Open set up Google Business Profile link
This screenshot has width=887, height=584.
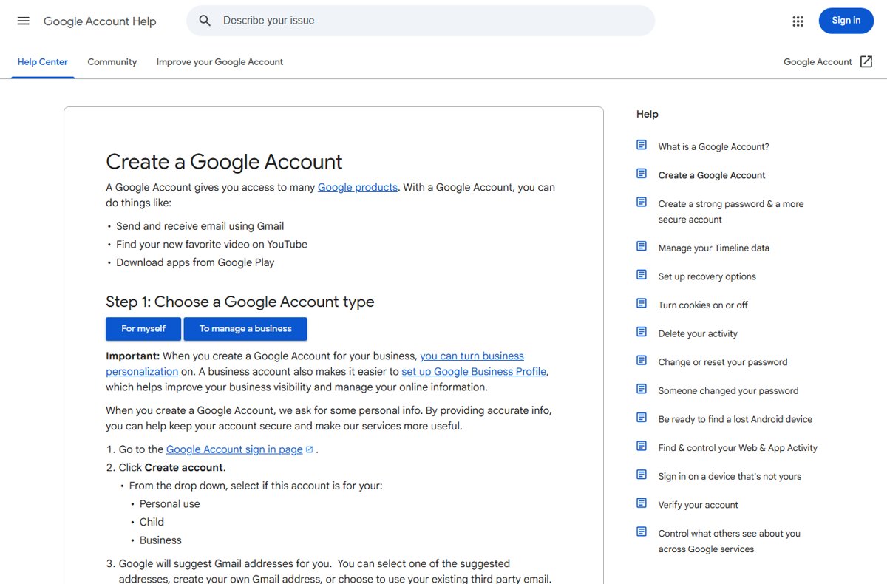474,371
